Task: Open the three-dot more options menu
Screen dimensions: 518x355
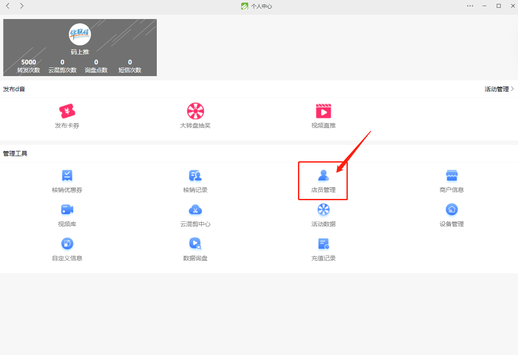Action: tap(470, 6)
